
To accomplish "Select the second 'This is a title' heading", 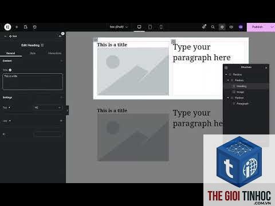I will pyautogui.click(x=112, y=110).
